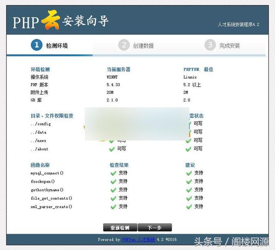Viewport: 275px width, 250px height.
Task: Click the 2.1.0 GD version value
Action: click(112, 100)
